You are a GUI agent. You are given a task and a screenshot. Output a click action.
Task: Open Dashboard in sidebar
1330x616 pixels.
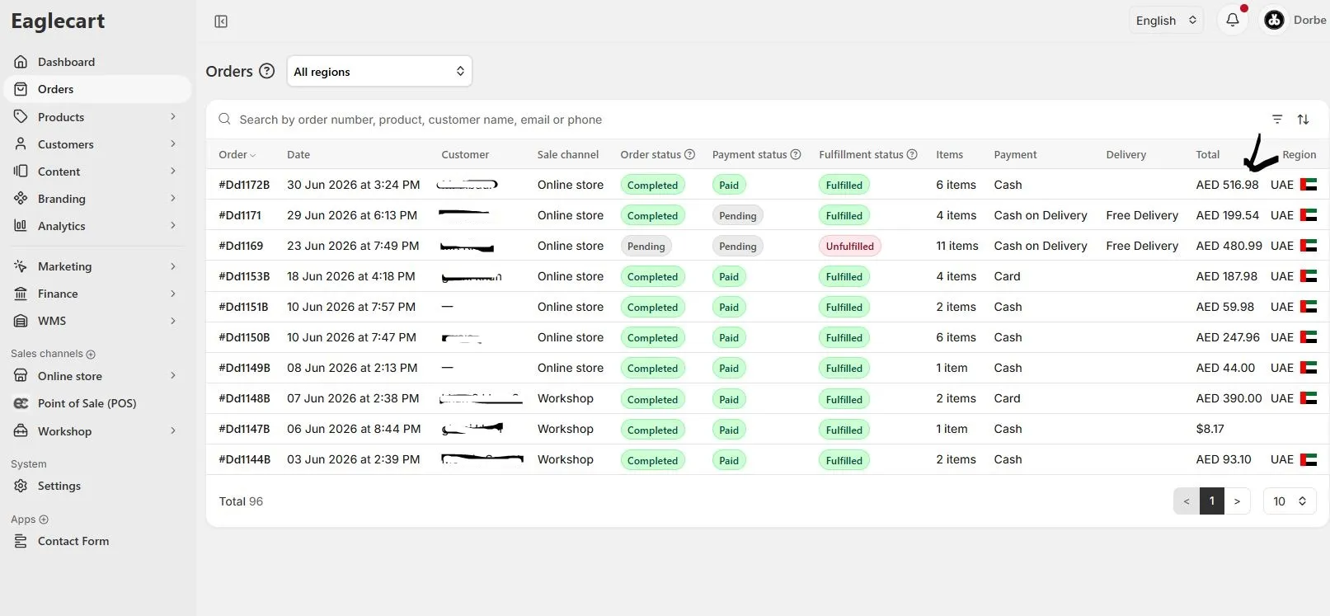(97, 62)
